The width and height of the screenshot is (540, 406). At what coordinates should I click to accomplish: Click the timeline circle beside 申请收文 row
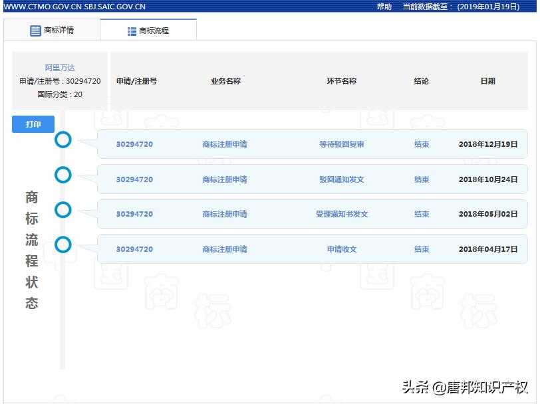[63, 245]
